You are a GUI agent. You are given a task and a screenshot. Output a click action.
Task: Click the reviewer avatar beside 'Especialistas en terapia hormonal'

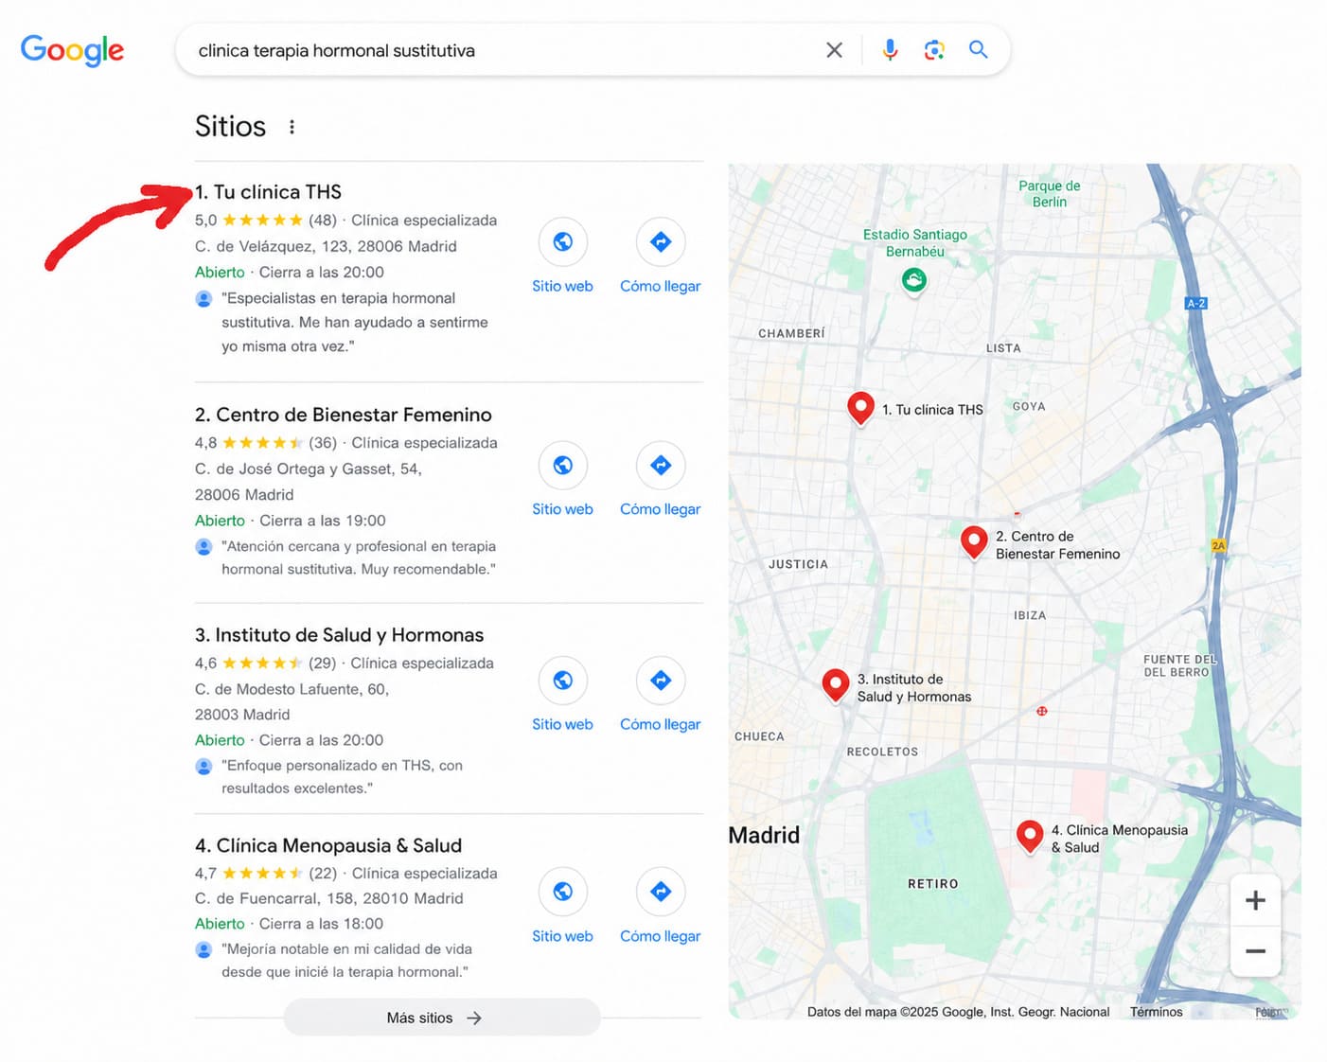pos(203,299)
